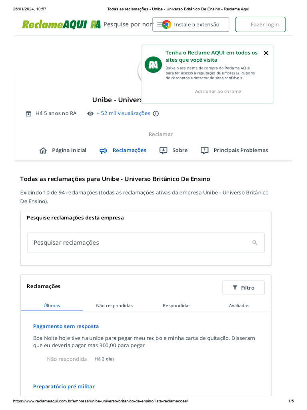Select the Avaliadas tab

click(x=239, y=305)
